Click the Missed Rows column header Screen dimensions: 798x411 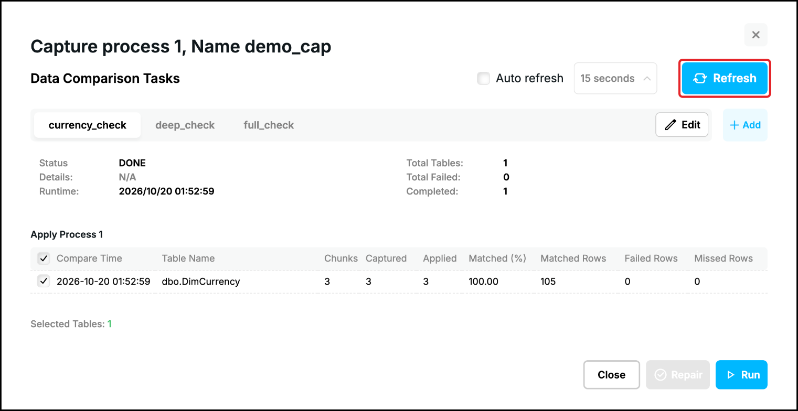723,258
